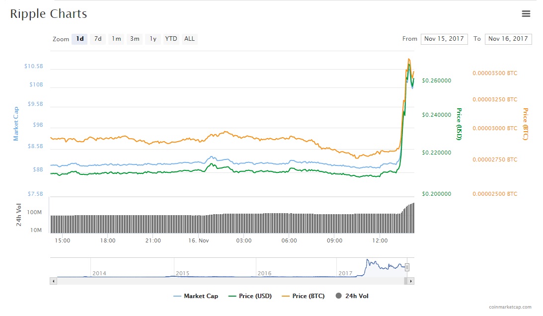Click 2017 in the navigator timeline

point(345,273)
